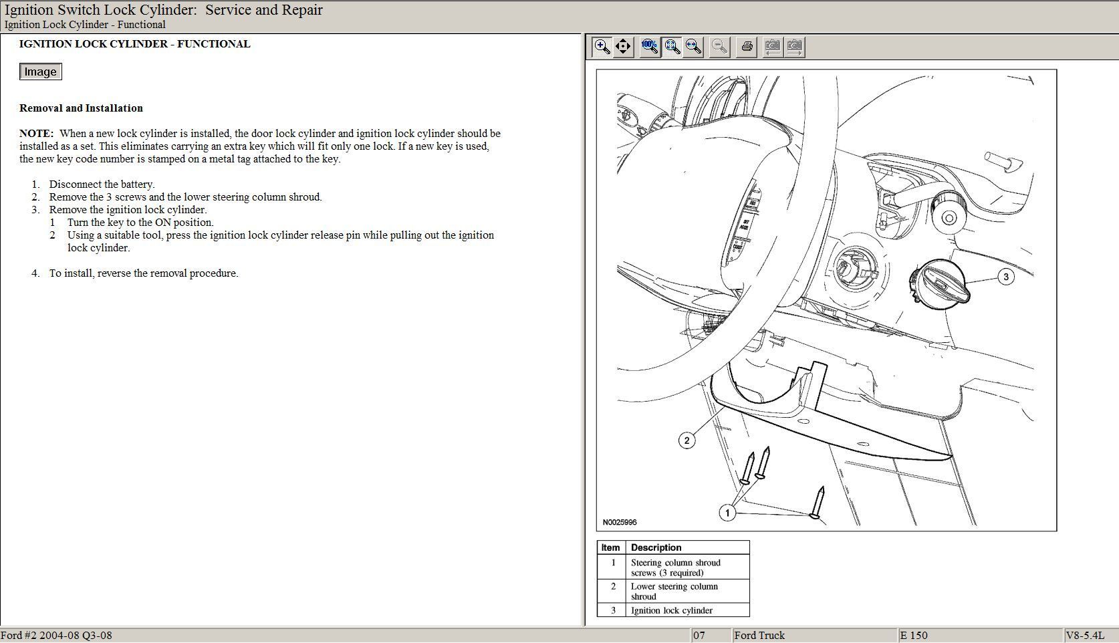Click callout number 3 in the diagram
The height and width of the screenshot is (643, 1119).
(1006, 277)
